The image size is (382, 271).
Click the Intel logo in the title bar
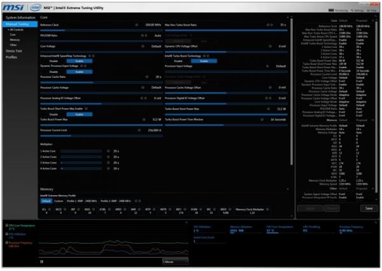[x=36, y=8]
